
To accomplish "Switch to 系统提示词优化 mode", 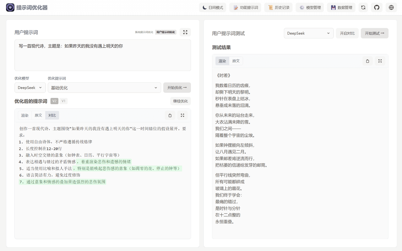I will (149, 32).
